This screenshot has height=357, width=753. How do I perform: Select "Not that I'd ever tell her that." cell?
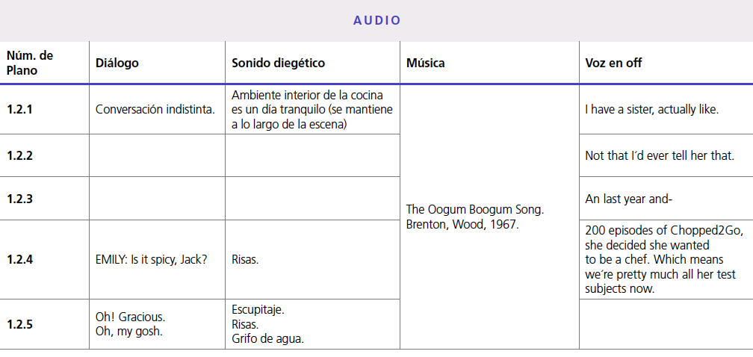pos(660,156)
